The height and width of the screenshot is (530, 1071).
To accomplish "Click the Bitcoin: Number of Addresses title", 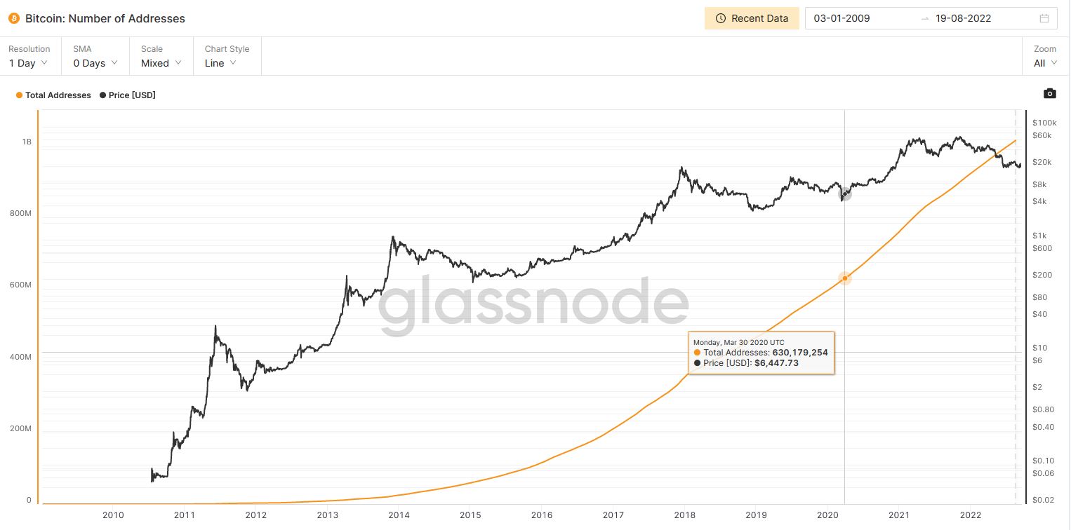I will (105, 18).
